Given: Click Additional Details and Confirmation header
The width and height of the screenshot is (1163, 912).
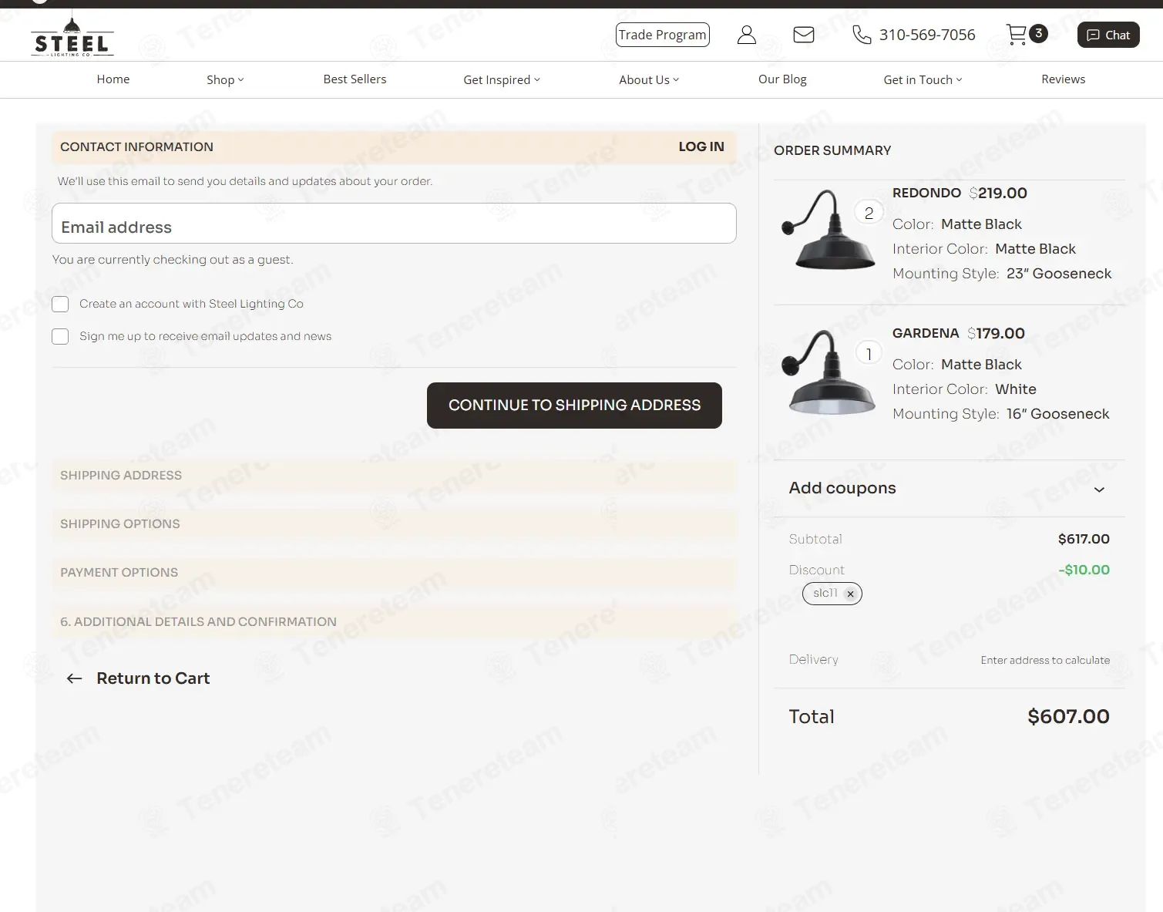Looking at the screenshot, I should coord(394,622).
